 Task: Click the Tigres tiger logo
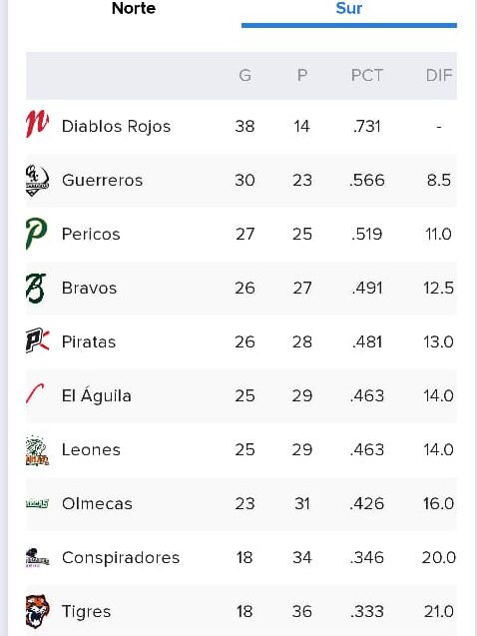pyautogui.click(x=37, y=612)
